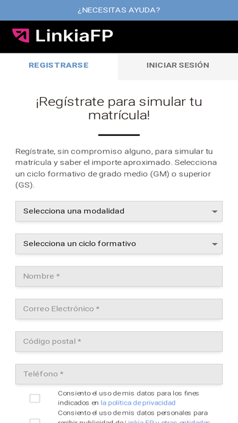
Task: Check the privacy policy consent checkbox
Action: point(35,398)
